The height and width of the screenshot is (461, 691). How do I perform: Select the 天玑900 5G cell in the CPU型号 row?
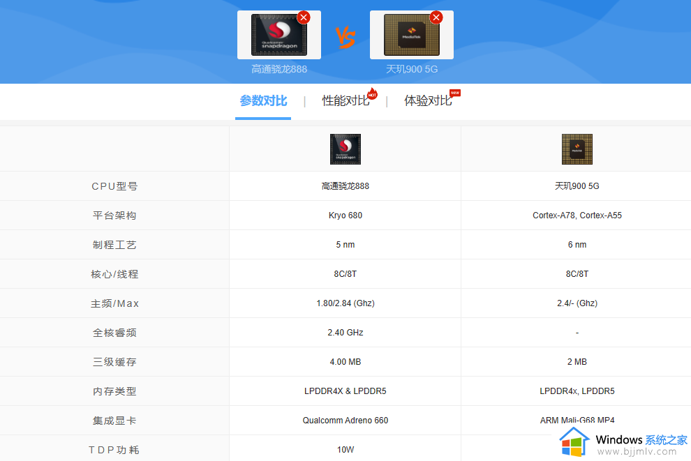click(x=577, y=186)
